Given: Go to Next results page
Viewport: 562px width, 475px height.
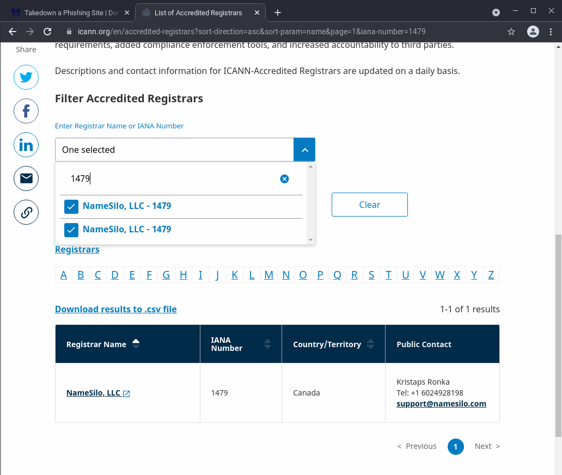Looking at the screenshot, I should (487, 446).
